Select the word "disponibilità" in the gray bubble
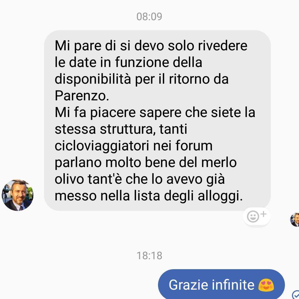This screenshot has height=299, width=299. point(93,79)
